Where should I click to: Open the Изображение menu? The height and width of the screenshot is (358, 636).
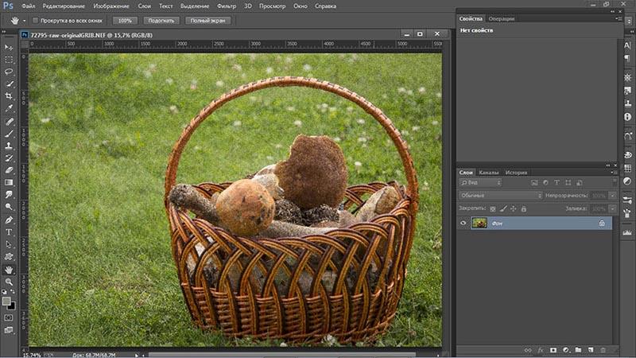click(x=111, y=6)
